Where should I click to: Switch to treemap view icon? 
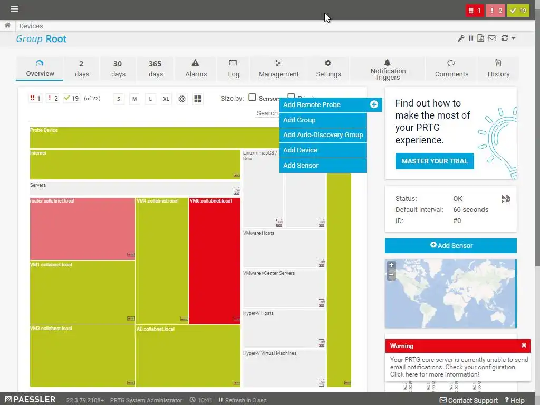click(198, 99)
